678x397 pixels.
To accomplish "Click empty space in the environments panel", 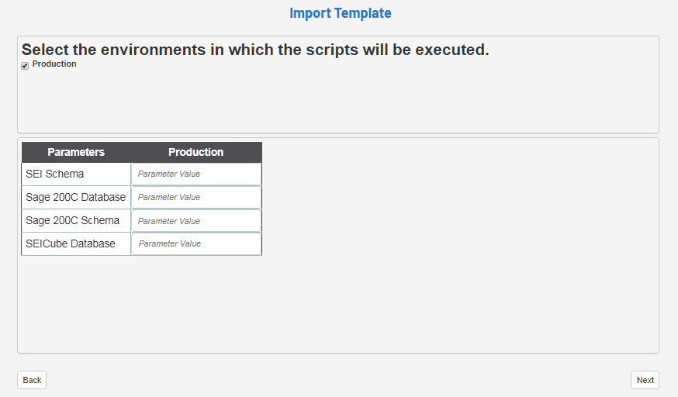I will [x=337, y=101].
